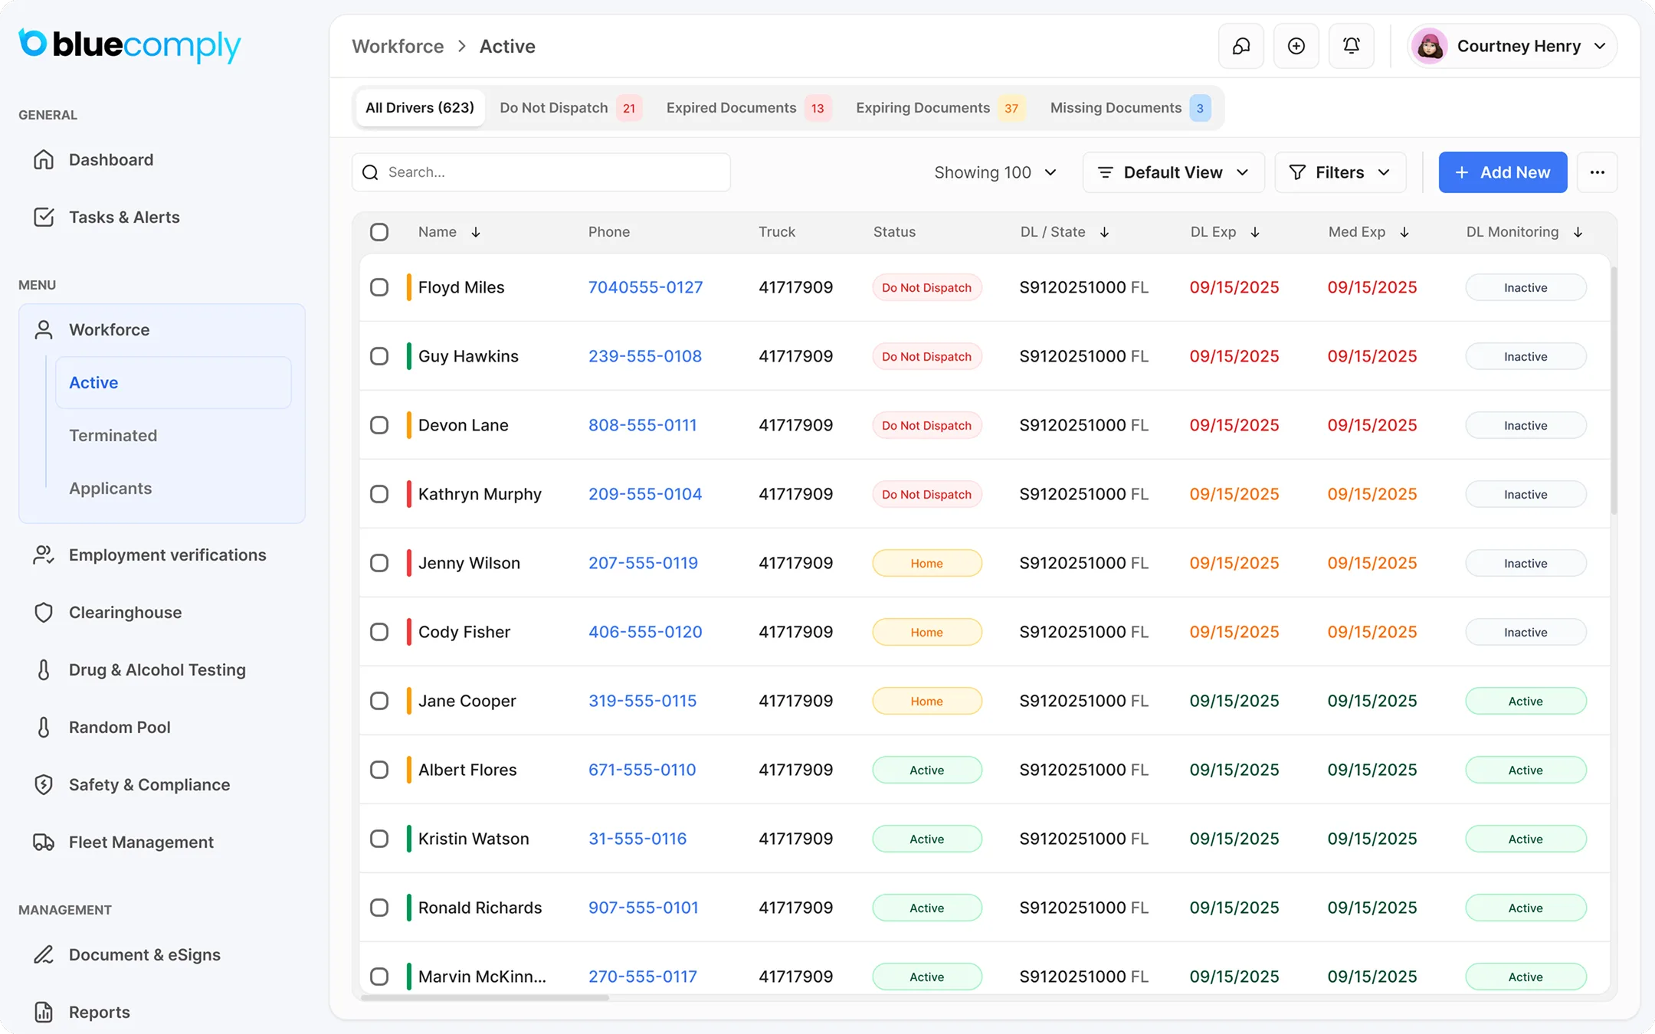
Task: Click the notification bell icon
Action: click(1351, 46)
